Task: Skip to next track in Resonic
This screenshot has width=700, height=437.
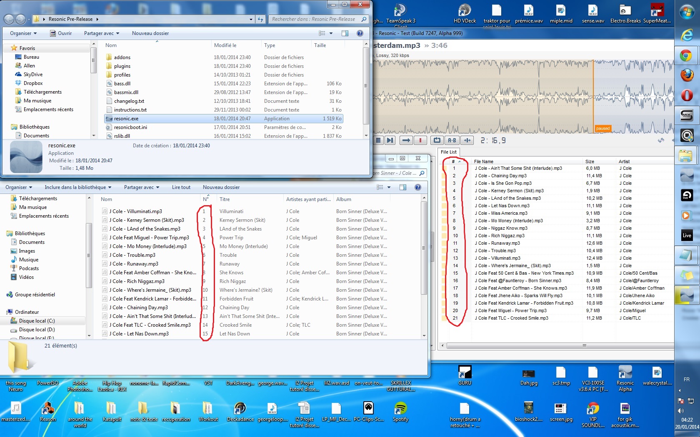Action: coord(390,140)
